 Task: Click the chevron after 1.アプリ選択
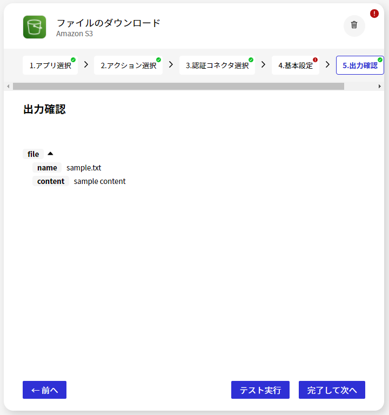[86, 64]
